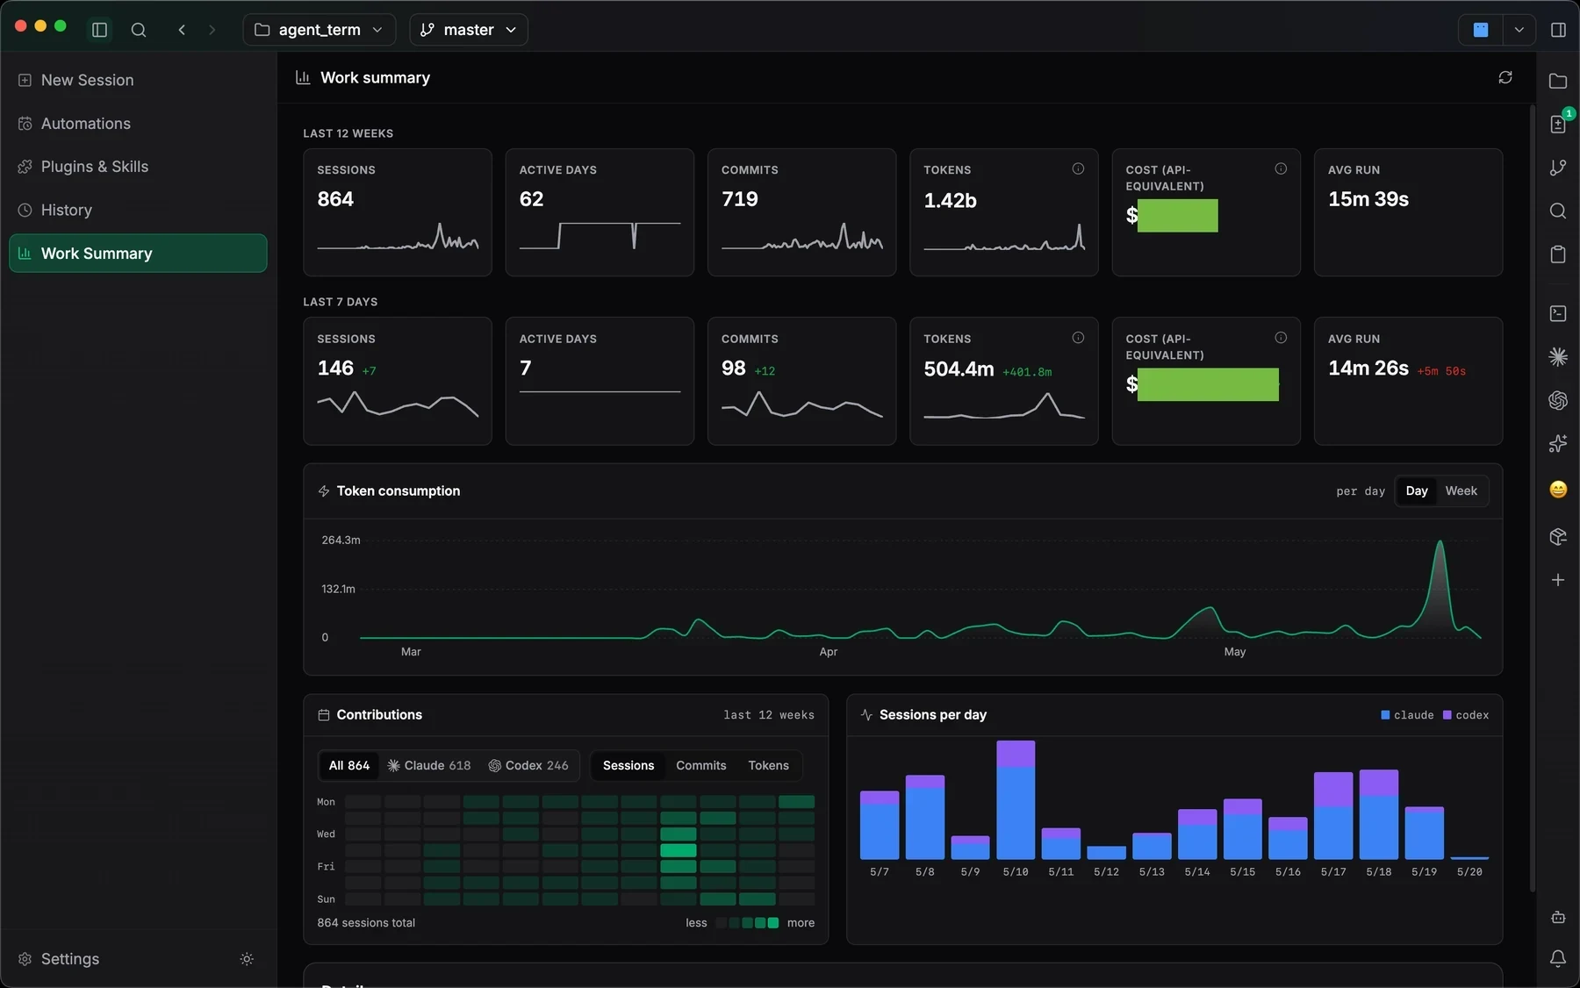The image size is (1580, 988).
Task: Switch token consumption to Week view
Action: (1461, 491)
